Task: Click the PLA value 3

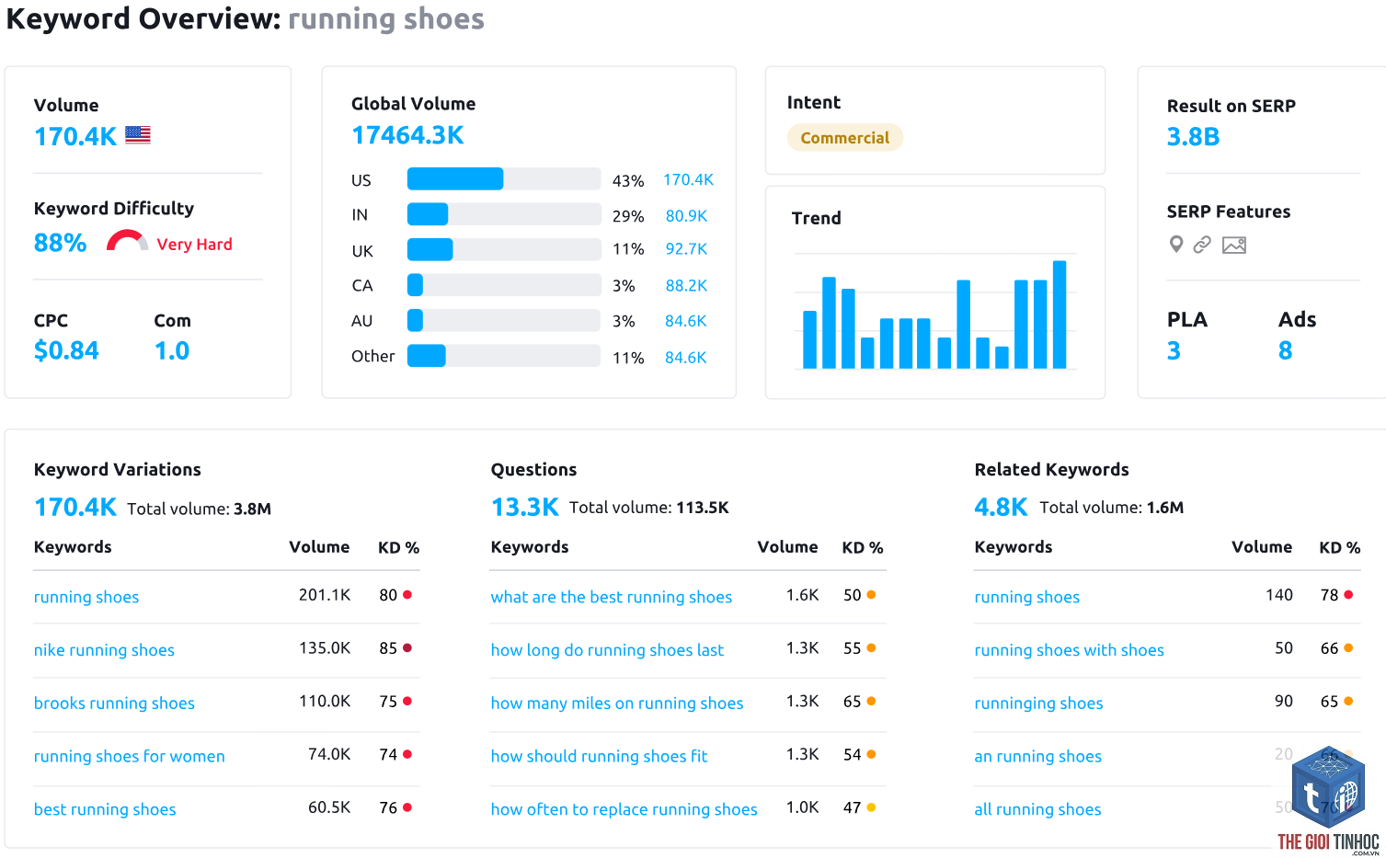Action: click(1174, 350)
